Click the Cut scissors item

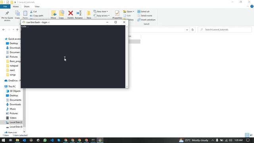(x=33, y=12)
